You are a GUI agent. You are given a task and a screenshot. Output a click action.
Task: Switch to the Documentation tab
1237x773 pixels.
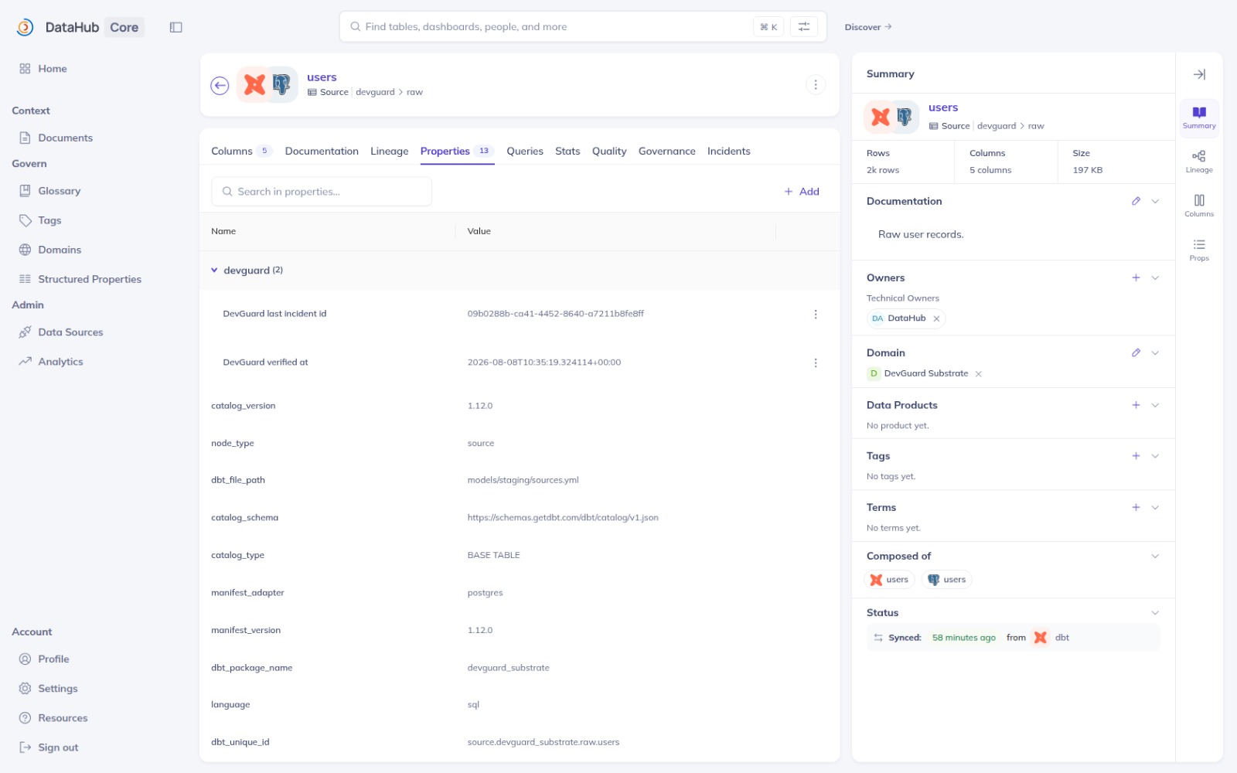pos(322,151)
